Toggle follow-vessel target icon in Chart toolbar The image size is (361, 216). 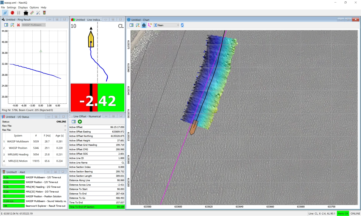coord(144,25)
